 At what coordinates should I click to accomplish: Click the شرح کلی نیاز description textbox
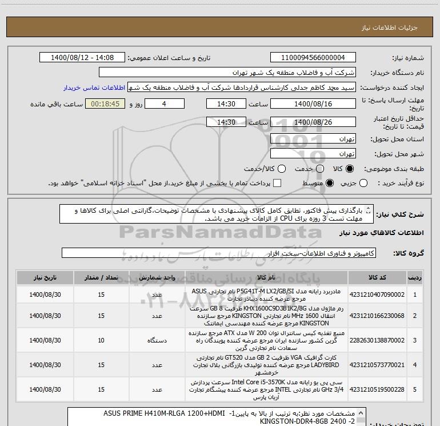pyautogui.click(x=217, y=214)
